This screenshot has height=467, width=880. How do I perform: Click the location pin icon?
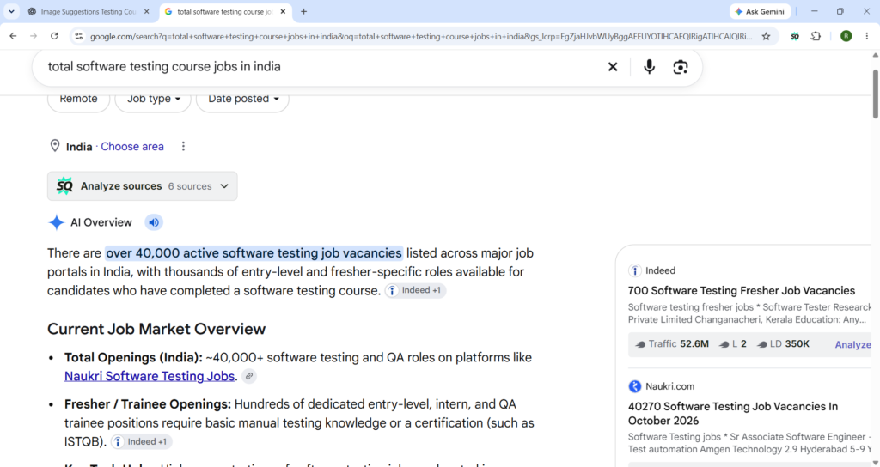pos(55,146)
